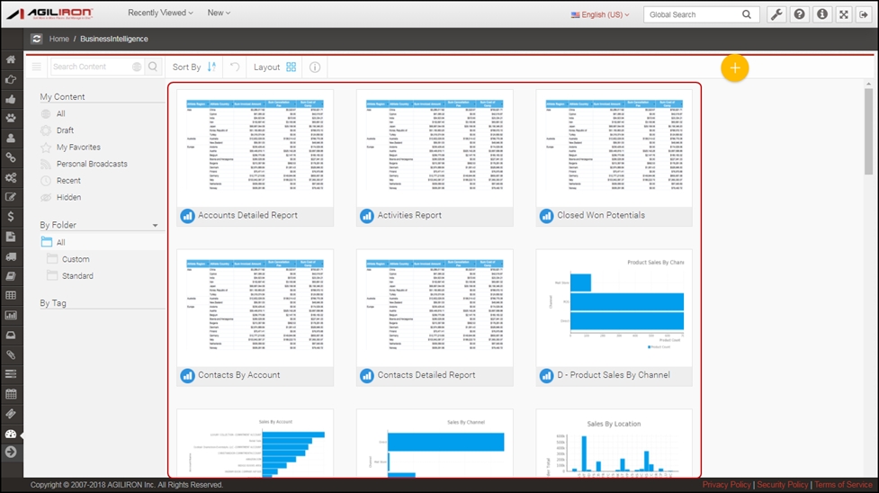Open the question mark help icon
Viewport: 879px width, 493px height.
click(x=800, y=14)
